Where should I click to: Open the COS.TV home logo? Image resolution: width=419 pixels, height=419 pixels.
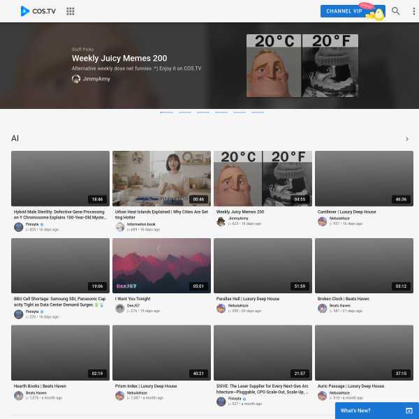38,11
